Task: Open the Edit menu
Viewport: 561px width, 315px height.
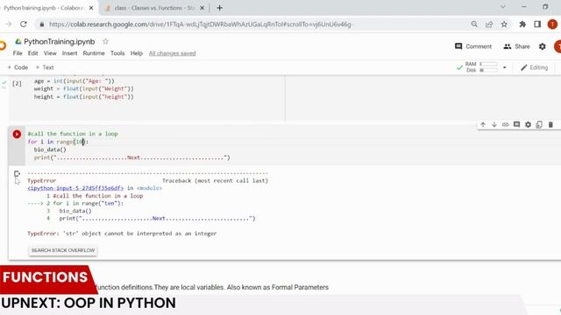Action: click(33, 53)
